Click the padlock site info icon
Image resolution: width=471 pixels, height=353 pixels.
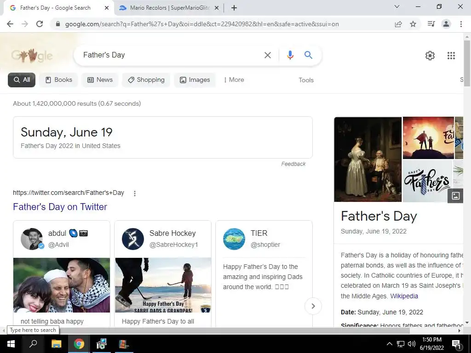coord(58,24)
